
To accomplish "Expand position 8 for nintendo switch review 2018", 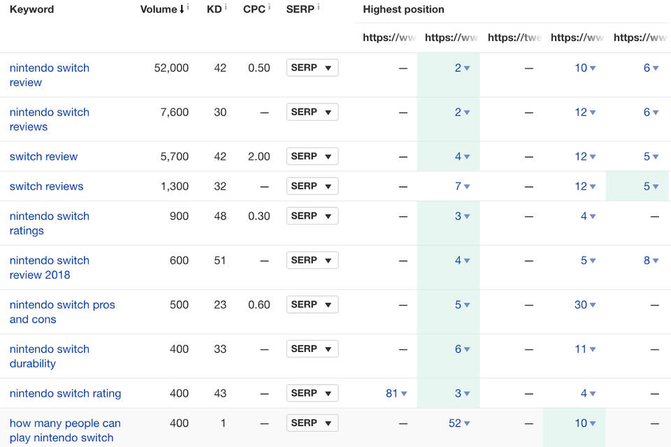I will [x=651, y=261].
